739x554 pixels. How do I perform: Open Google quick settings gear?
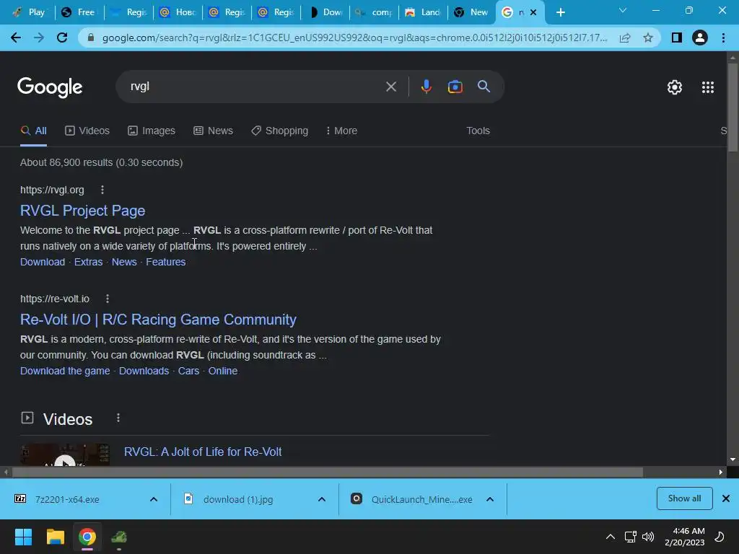coord(675,87)
